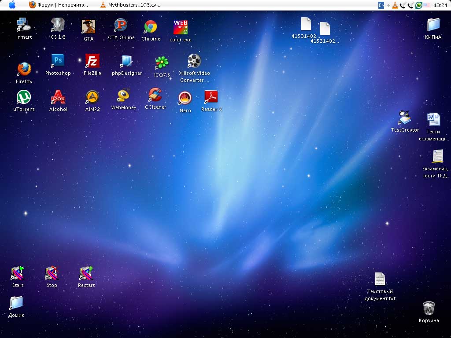Open the Apple logo menu
The image size is (451, 338).
(x=12, y=5)
